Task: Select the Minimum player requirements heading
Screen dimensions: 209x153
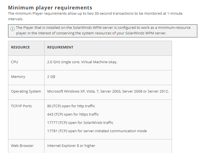Action: (50, 8)
